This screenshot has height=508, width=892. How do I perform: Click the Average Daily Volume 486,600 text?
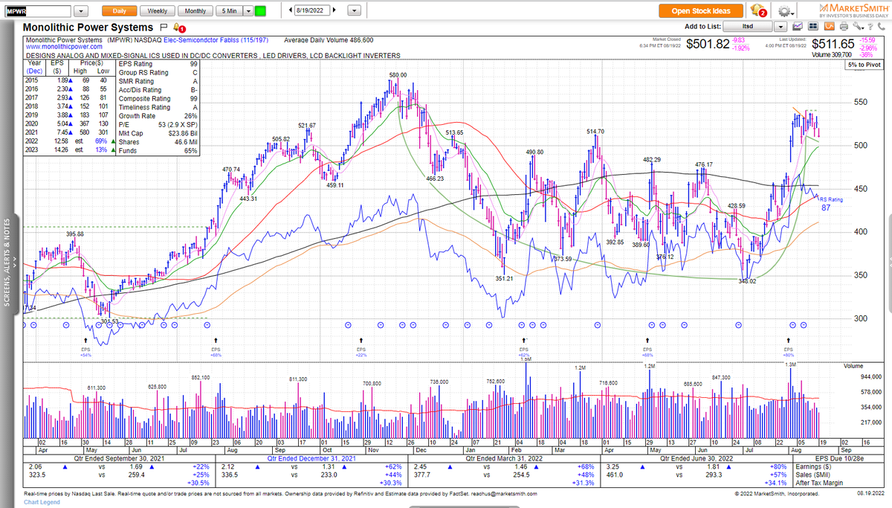pos(329,39)
